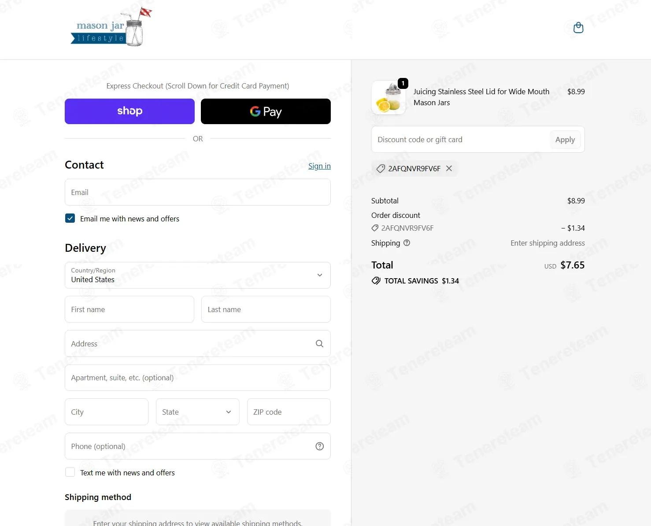Viewport: 651px width, 526px height.
Task: Click the shipping info question icon
Action: click(x=407, y=243)
